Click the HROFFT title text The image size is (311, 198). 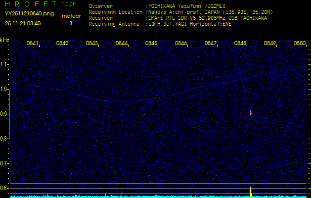(x=31, y=4)
